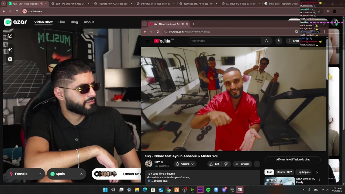Click the Lancer un chat button
Image resolution: width=345 pixels, height=194 pixels.
coord(116,174)
